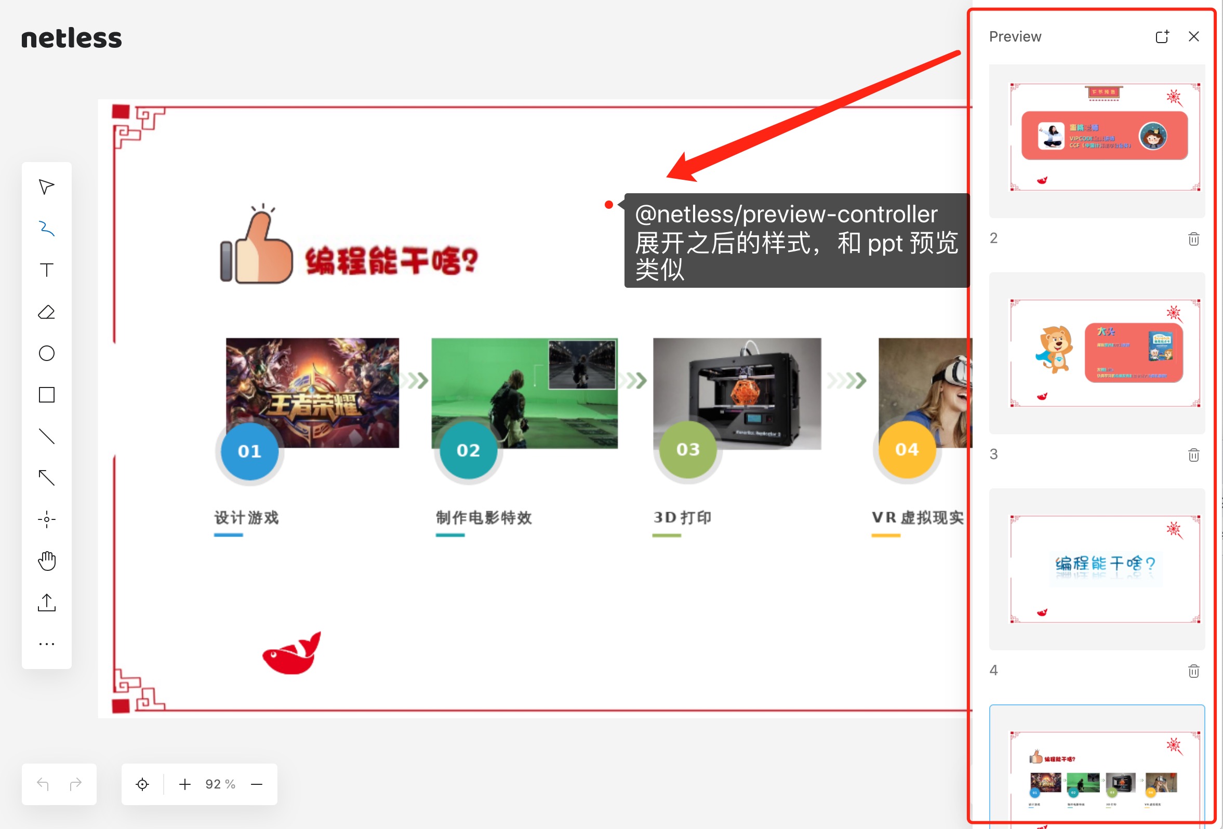
Task: Click the 03 green circle badge
Action: [x=688, y=449]
